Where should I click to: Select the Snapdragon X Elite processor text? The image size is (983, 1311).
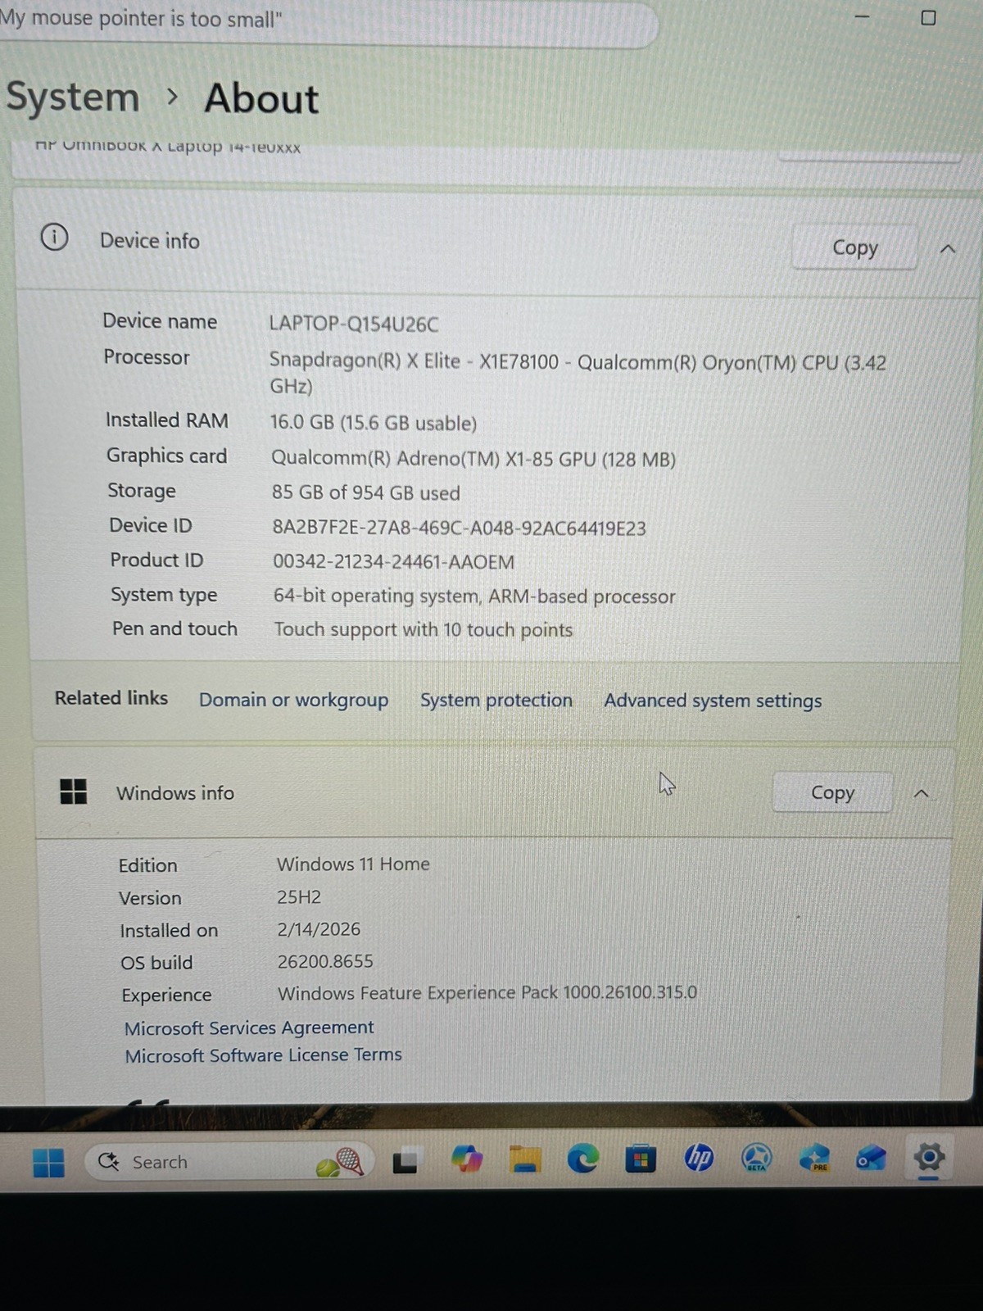578,374
